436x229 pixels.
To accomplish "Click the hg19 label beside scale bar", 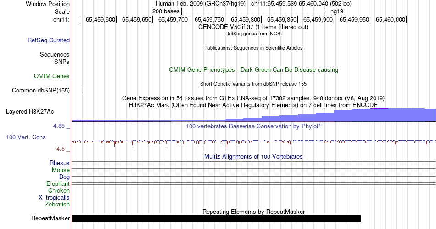I will click(337, 11).
